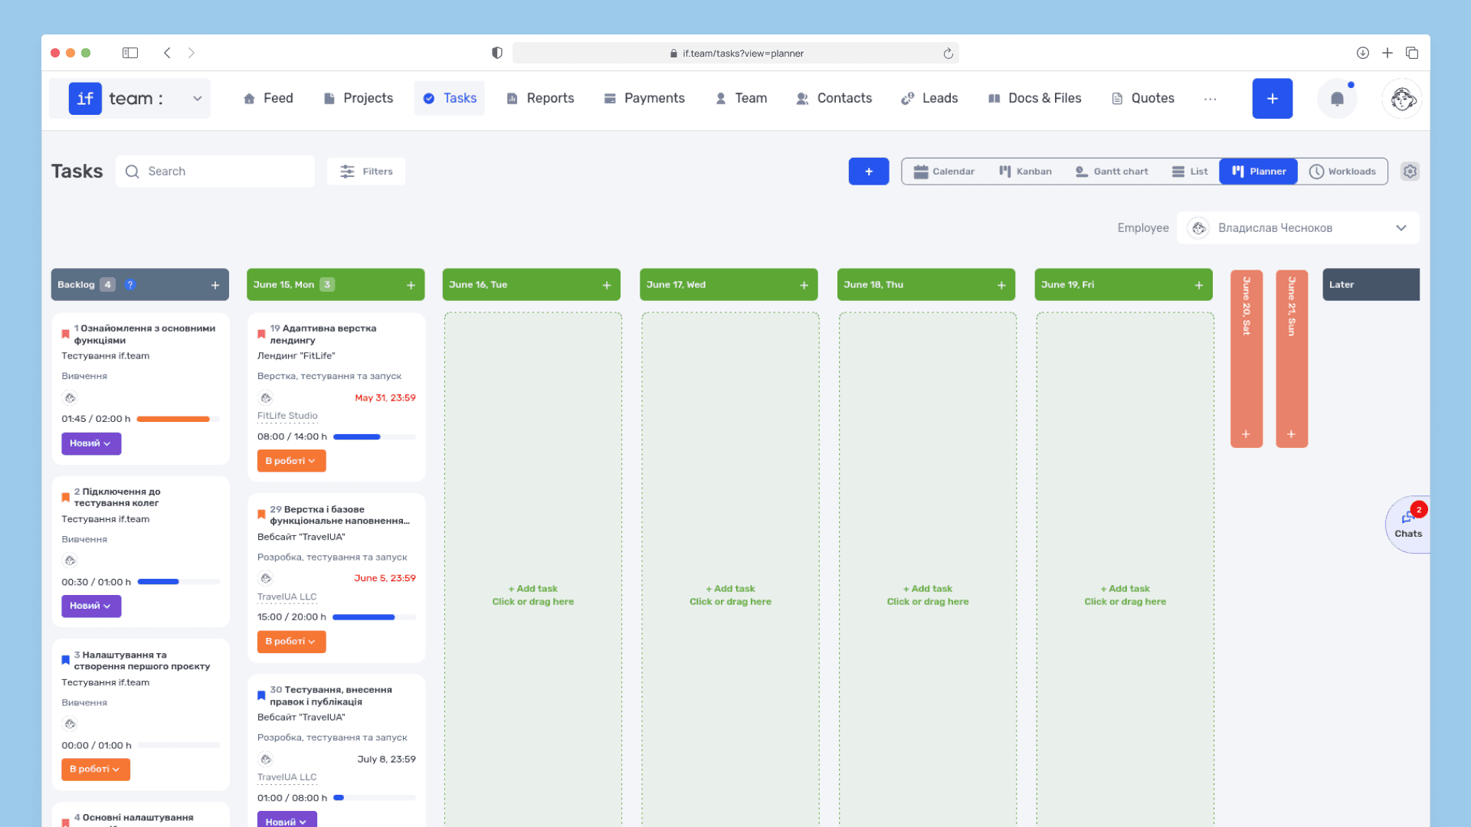
Task: Open the Leads section
Action: coord(929,98)
